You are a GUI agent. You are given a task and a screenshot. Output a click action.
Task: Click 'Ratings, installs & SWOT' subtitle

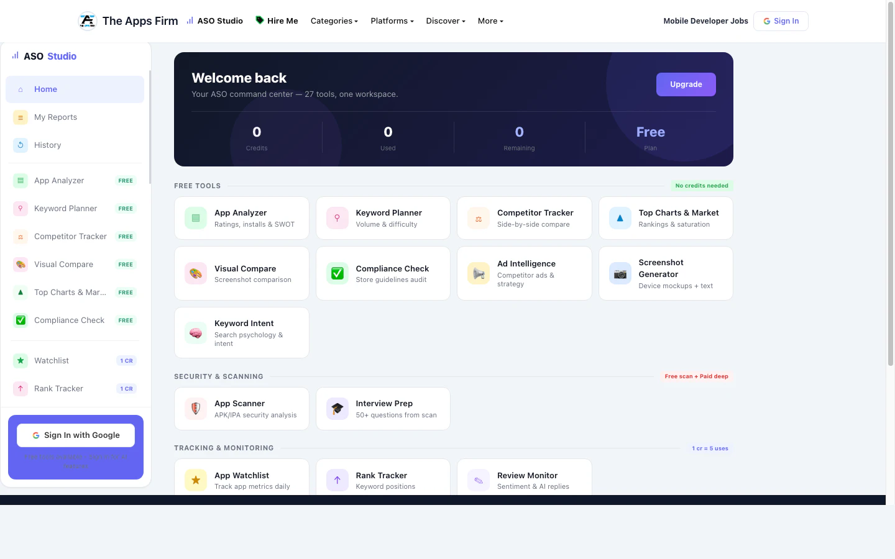(x=254, y=225)
